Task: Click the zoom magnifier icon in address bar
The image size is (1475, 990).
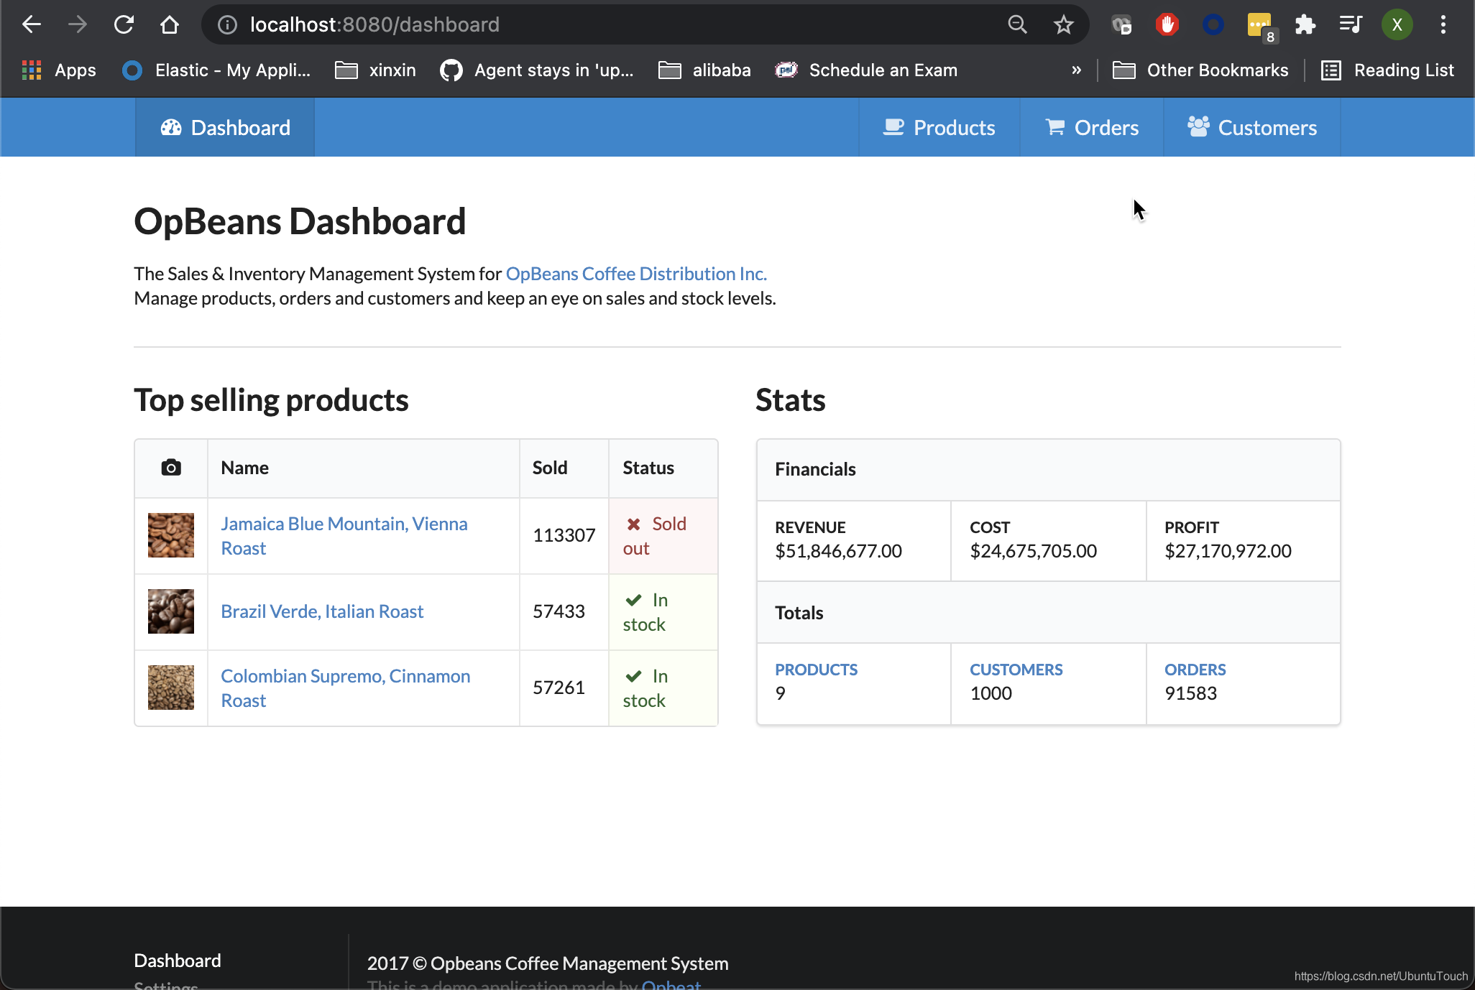Action: pos(1017,24)
